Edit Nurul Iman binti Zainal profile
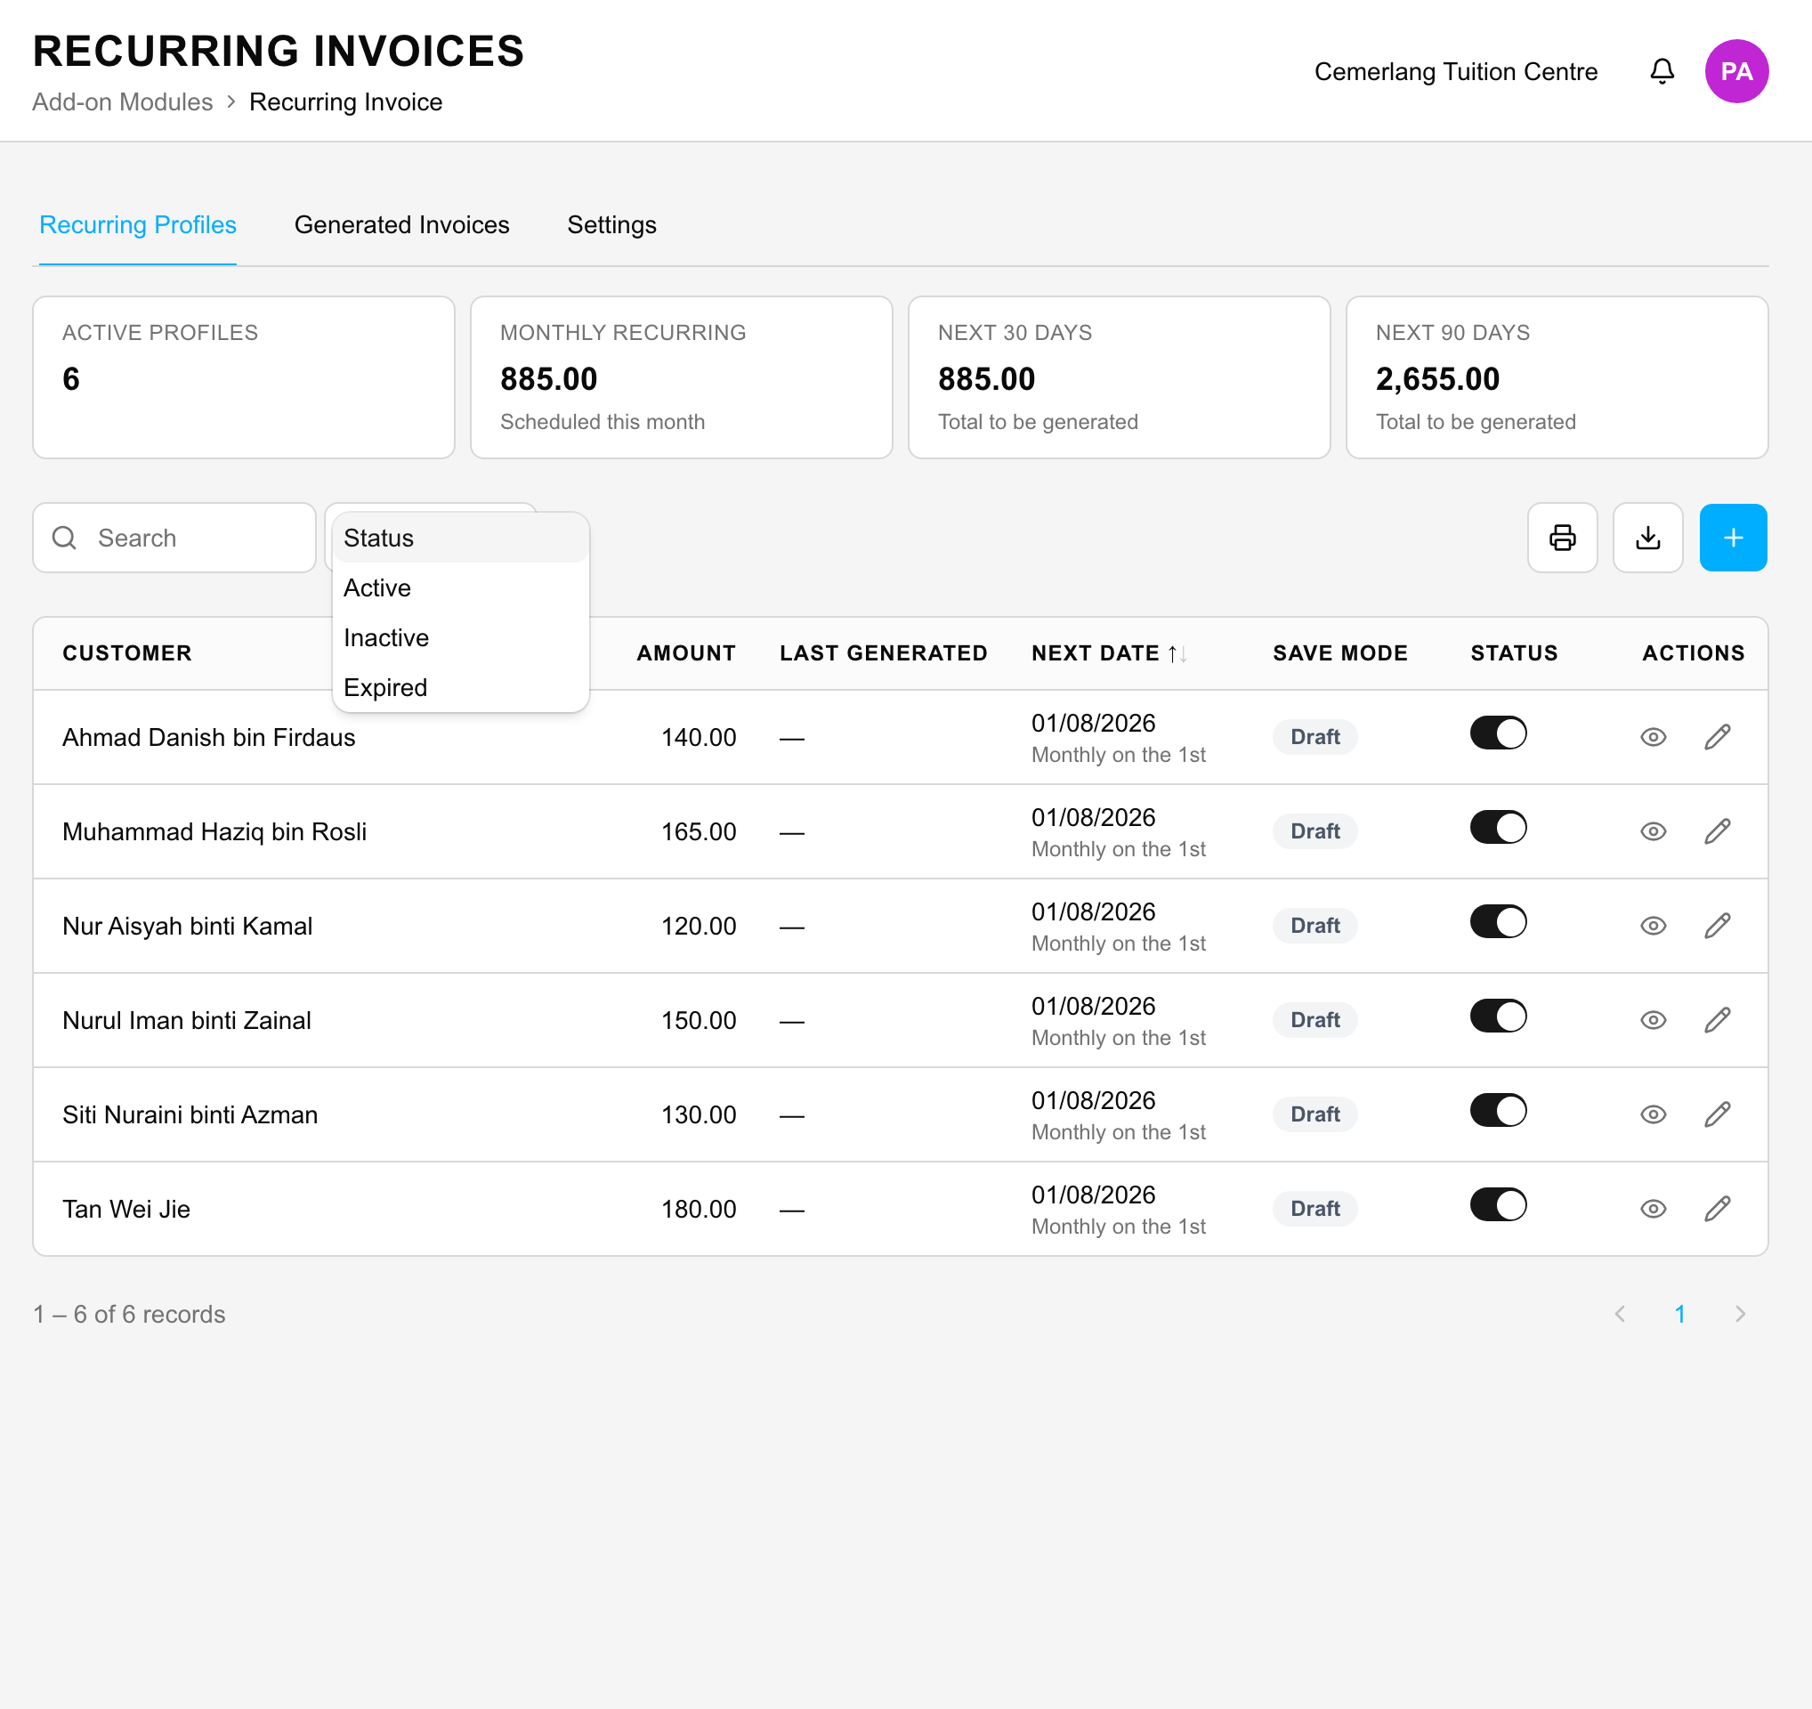The width and height of the screenshot is (1812, 1709). coord(1717,1020)
